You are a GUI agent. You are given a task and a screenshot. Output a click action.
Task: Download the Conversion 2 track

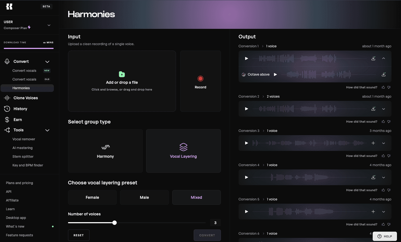[x=373, y=109]
